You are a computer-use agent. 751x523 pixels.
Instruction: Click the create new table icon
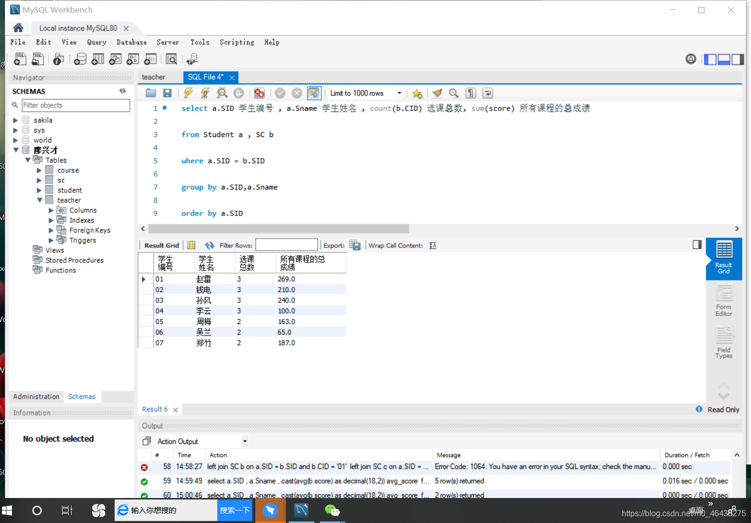(x=98, y=59)
